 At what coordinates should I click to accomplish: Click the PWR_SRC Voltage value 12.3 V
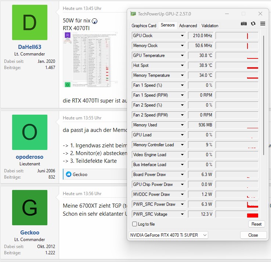(200, 214)
